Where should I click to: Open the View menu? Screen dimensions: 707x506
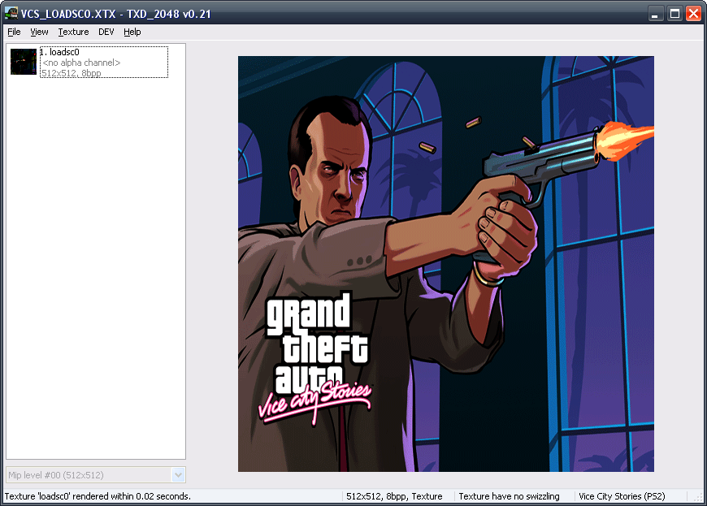tap(39, 32)
